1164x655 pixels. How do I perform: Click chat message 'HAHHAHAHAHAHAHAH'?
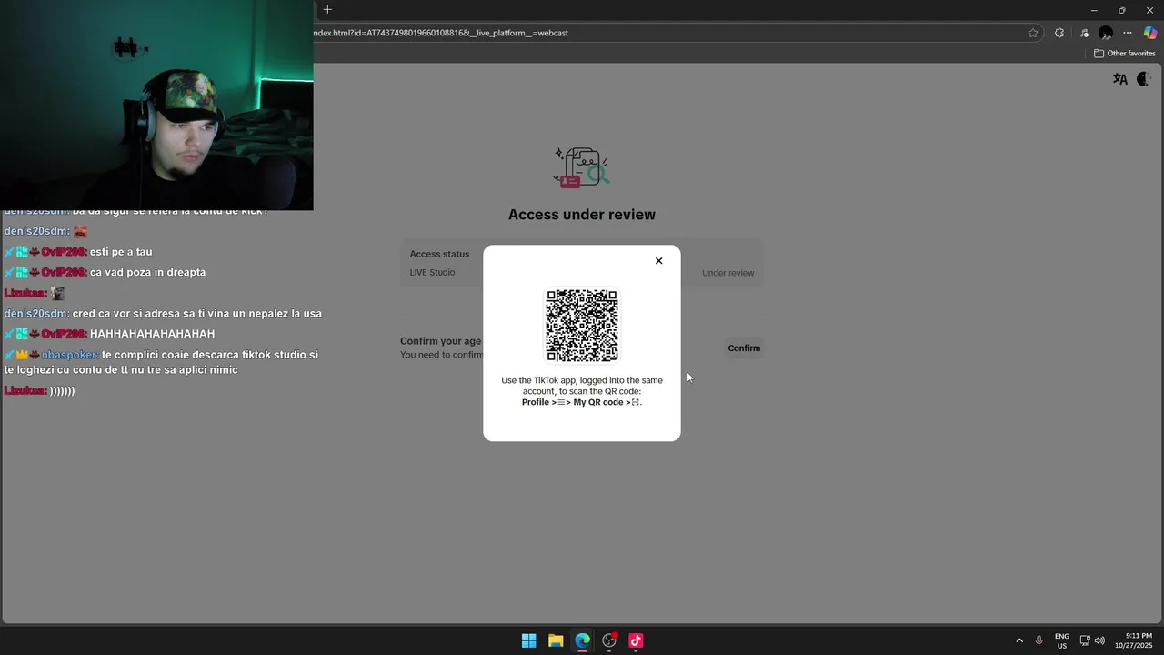click(x=152, y=334)
